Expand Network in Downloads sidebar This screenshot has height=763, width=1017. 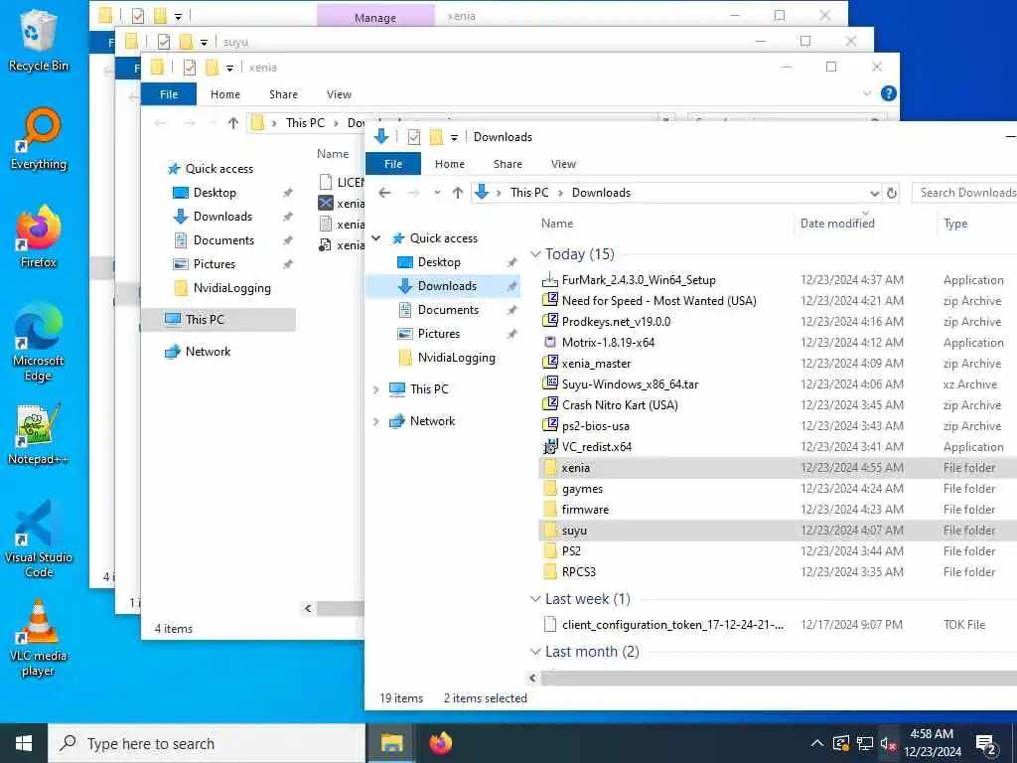point(376,421)
